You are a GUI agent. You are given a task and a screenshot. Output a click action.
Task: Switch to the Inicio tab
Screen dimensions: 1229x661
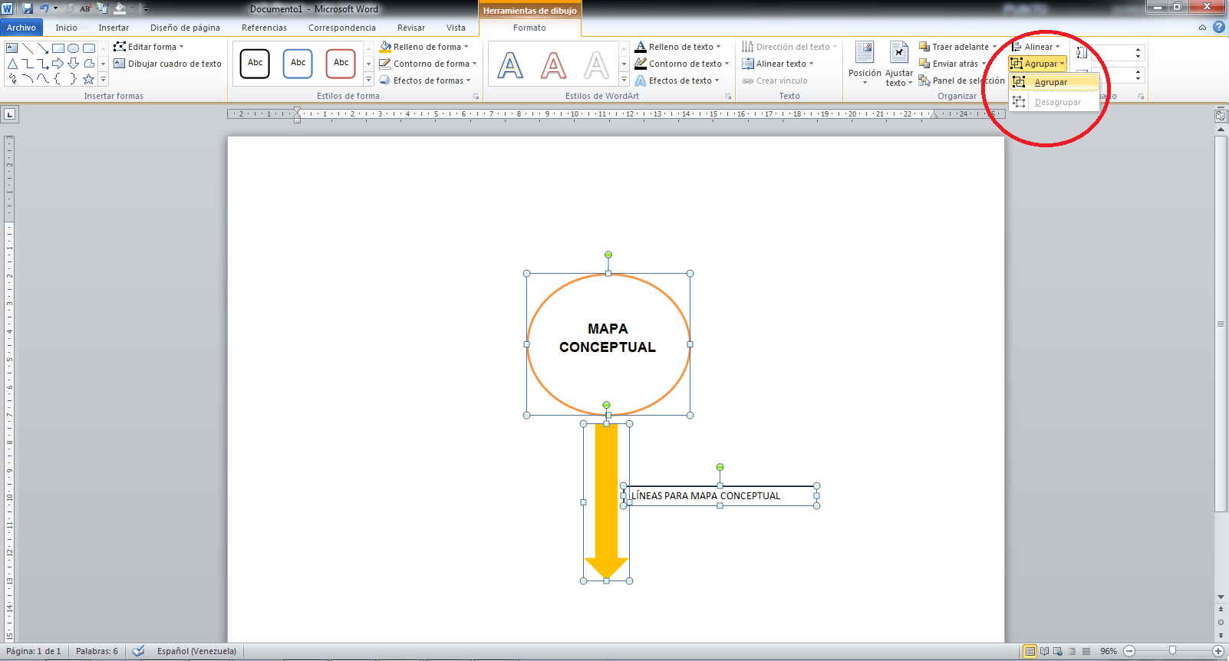pyautogui.click(x=66, y=28)
